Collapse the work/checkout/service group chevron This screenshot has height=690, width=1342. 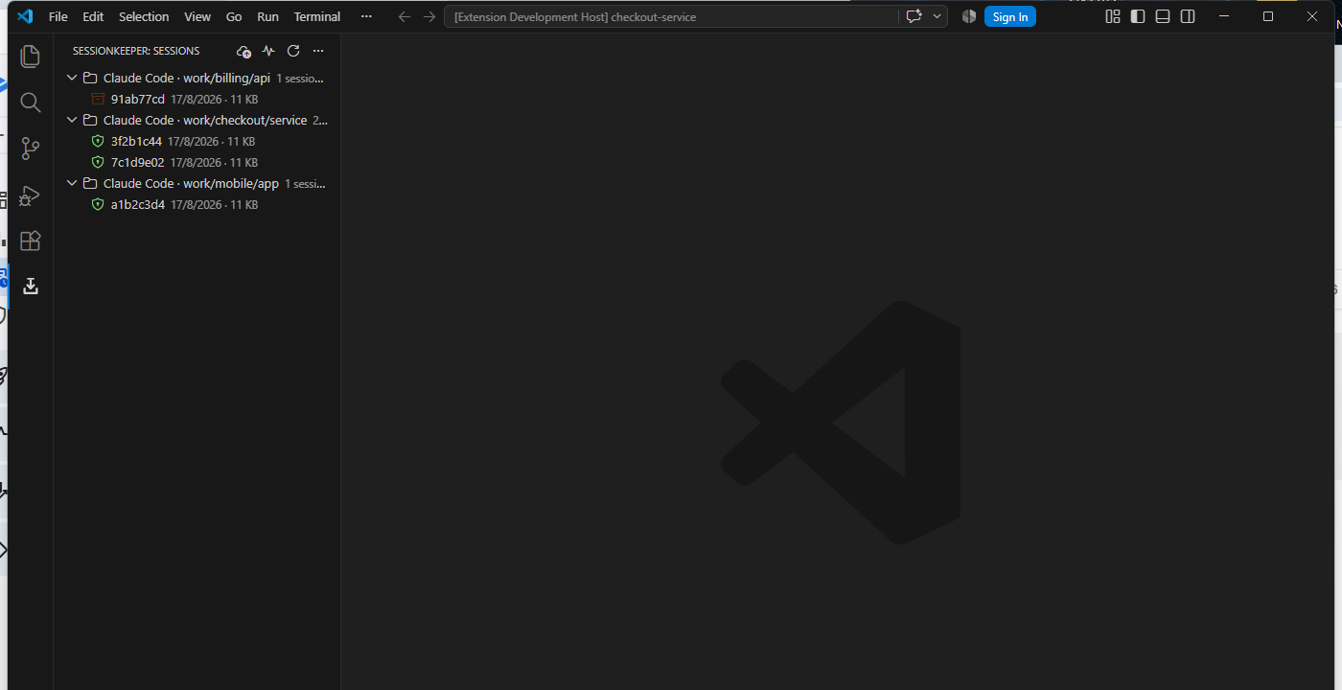[72, 120]
